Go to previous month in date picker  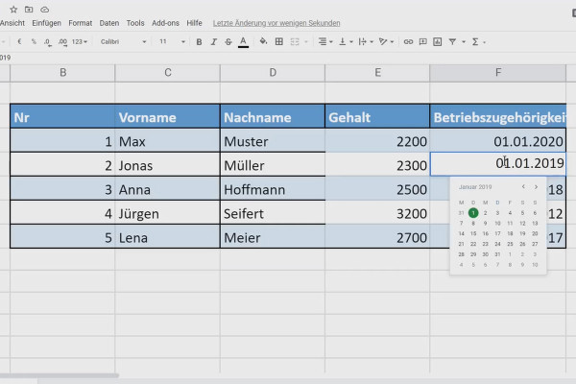[523, 187]
